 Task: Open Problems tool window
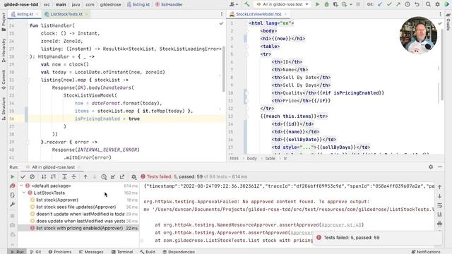click(59, 252)
